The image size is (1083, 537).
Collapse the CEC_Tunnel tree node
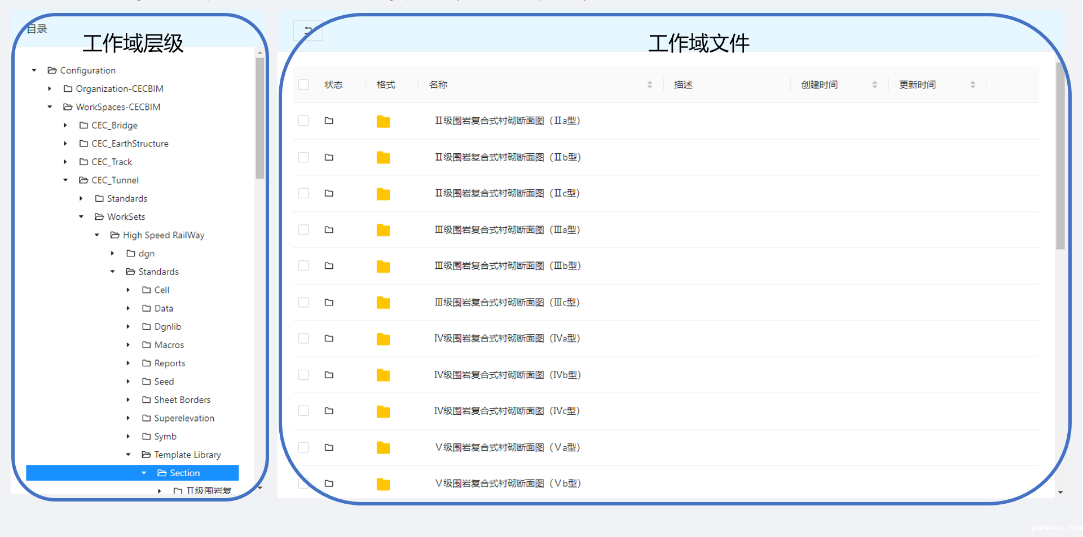click(65, 180)
